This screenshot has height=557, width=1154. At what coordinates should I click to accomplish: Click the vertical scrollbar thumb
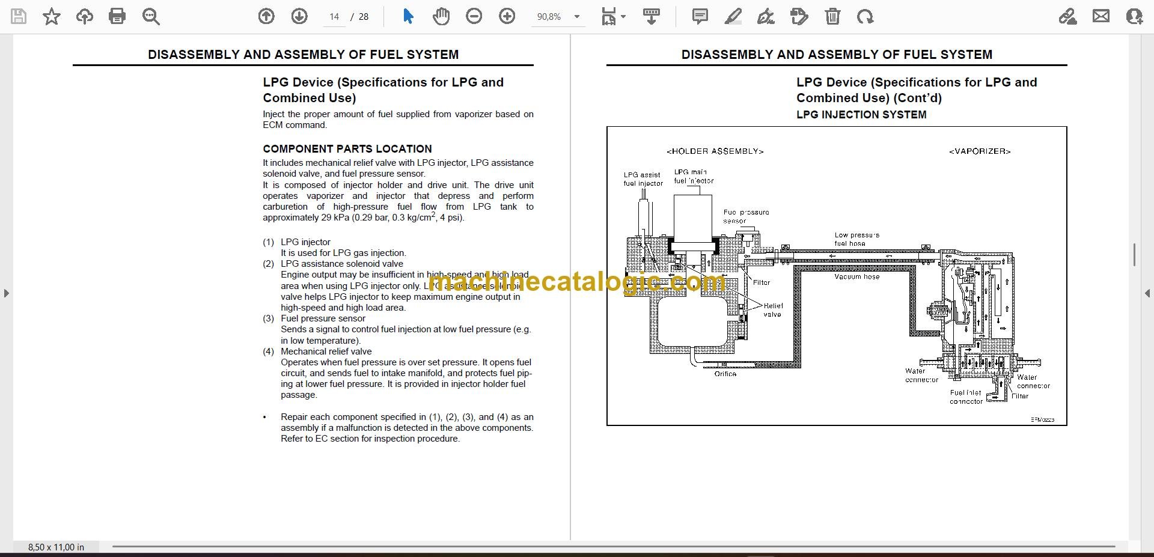click(x=1134, y=255)
